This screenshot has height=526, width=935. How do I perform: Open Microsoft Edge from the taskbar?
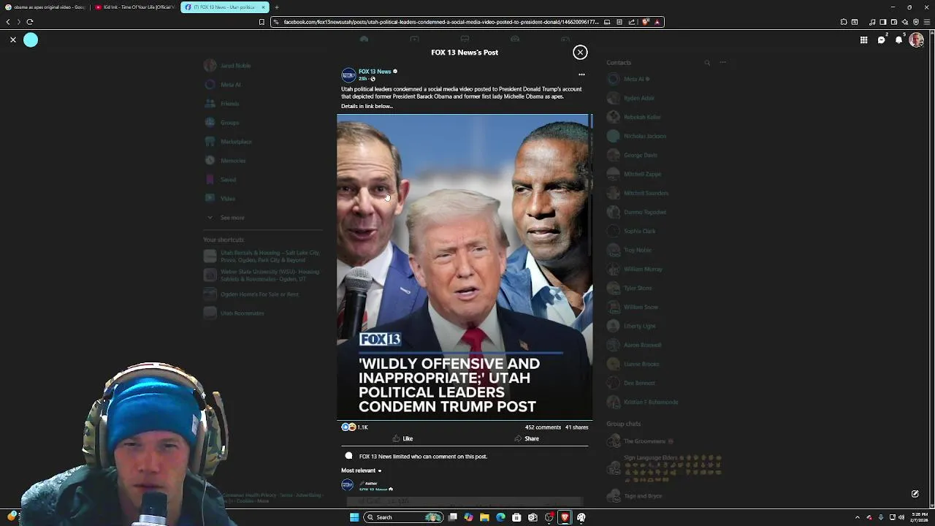(x=500, y=517)
